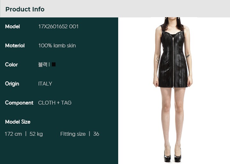
Task: Click the 100% lamb skin text
Action: click(x=57, y=45)
